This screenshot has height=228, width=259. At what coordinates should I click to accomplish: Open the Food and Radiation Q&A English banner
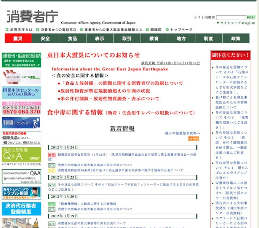point(21,177)
